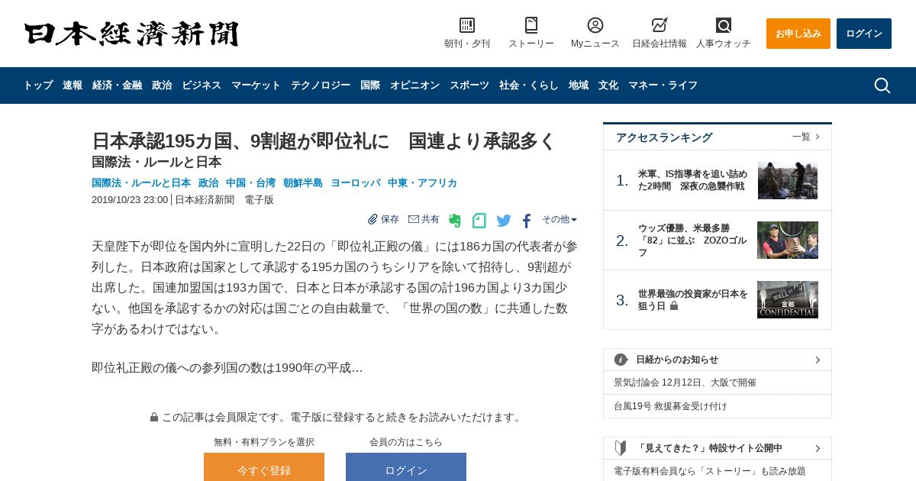
Task: Open ranking article 米軍、IS指導者を追い詰めた2時間
Action: tap(692, 180)
